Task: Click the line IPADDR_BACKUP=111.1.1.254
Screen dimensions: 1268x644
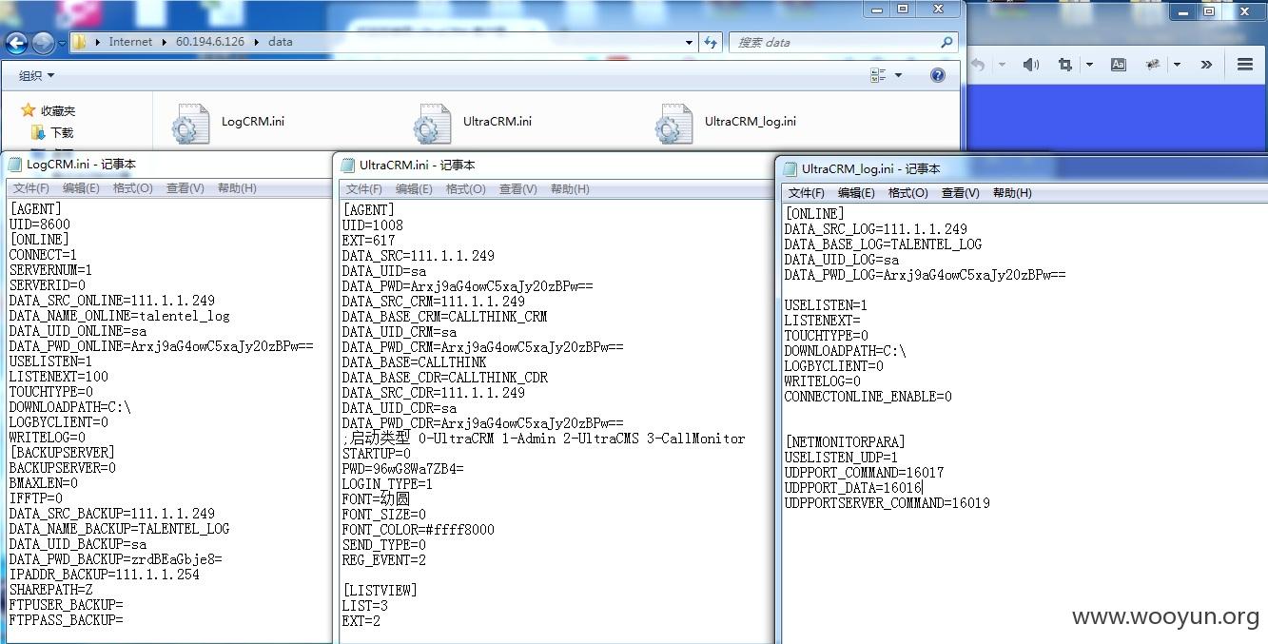Action: coord(105,575)
